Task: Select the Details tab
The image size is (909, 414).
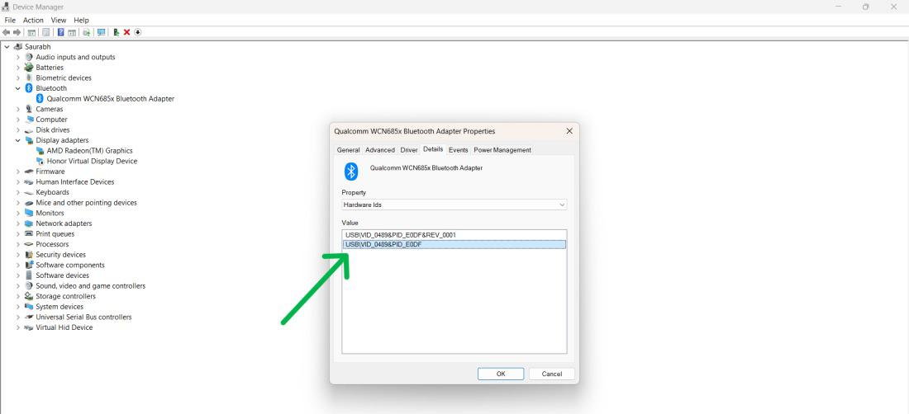Action: tap(433, 149)
